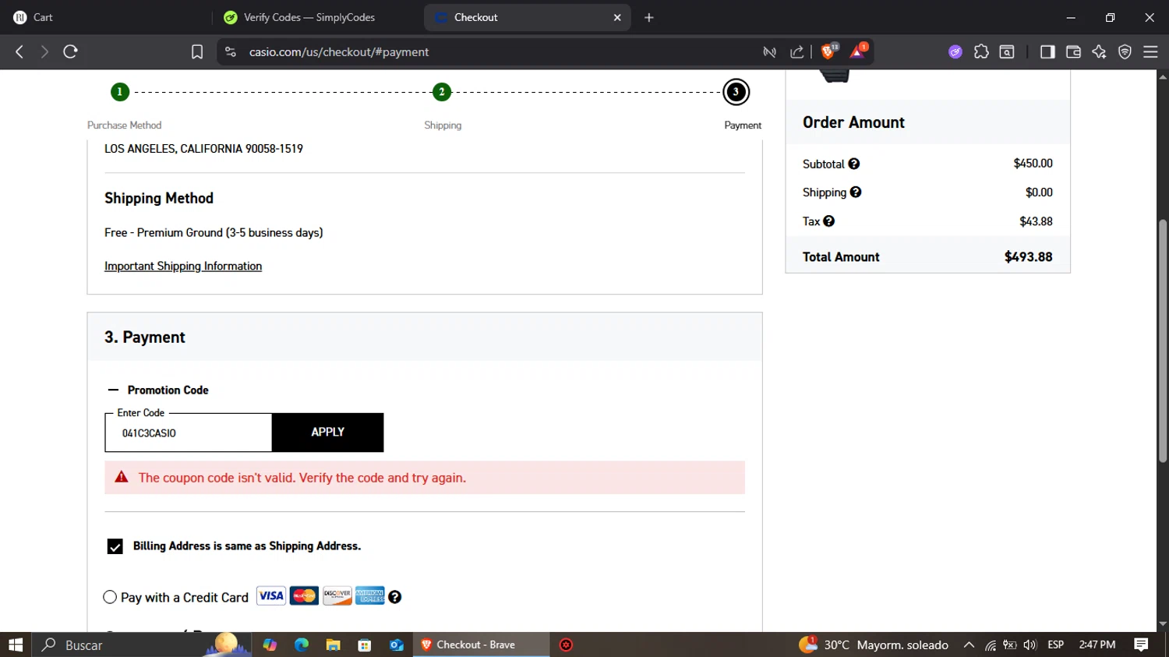Click the Subtotal help question mark

[x=854, y=164]
